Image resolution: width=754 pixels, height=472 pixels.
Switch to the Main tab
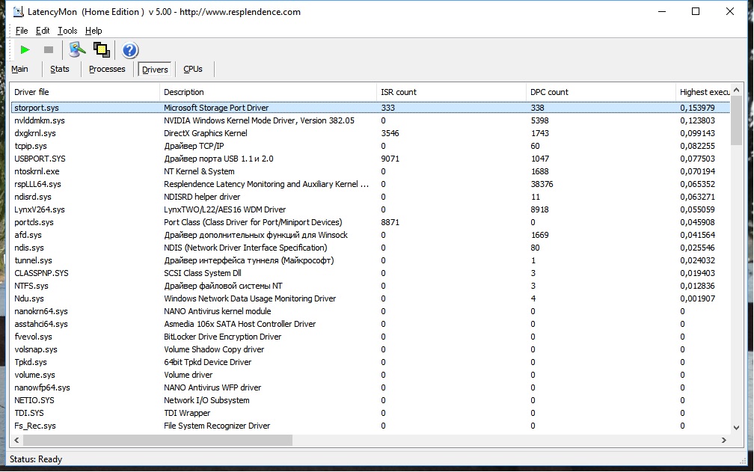click(x=19, y=70)
